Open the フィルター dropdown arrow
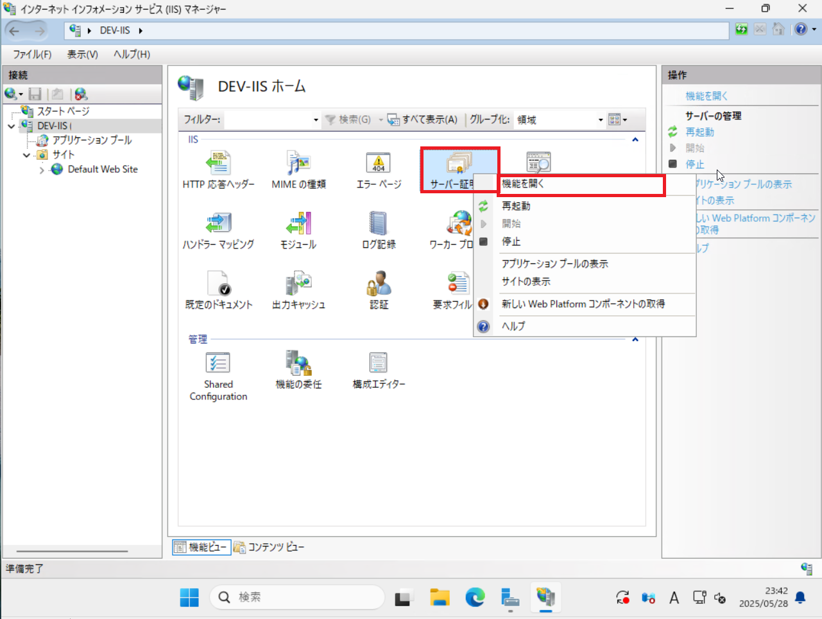Screen dimensions: 822x619 [316, 119]
